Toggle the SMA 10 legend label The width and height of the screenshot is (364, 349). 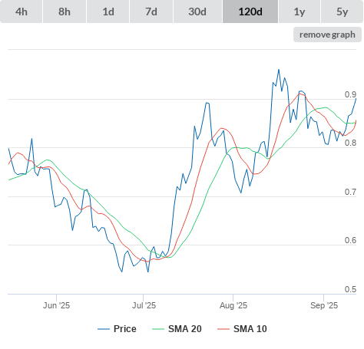pos(250,329)
